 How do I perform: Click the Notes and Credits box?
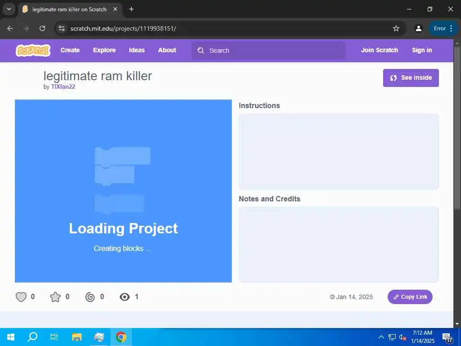pos(339,245)
